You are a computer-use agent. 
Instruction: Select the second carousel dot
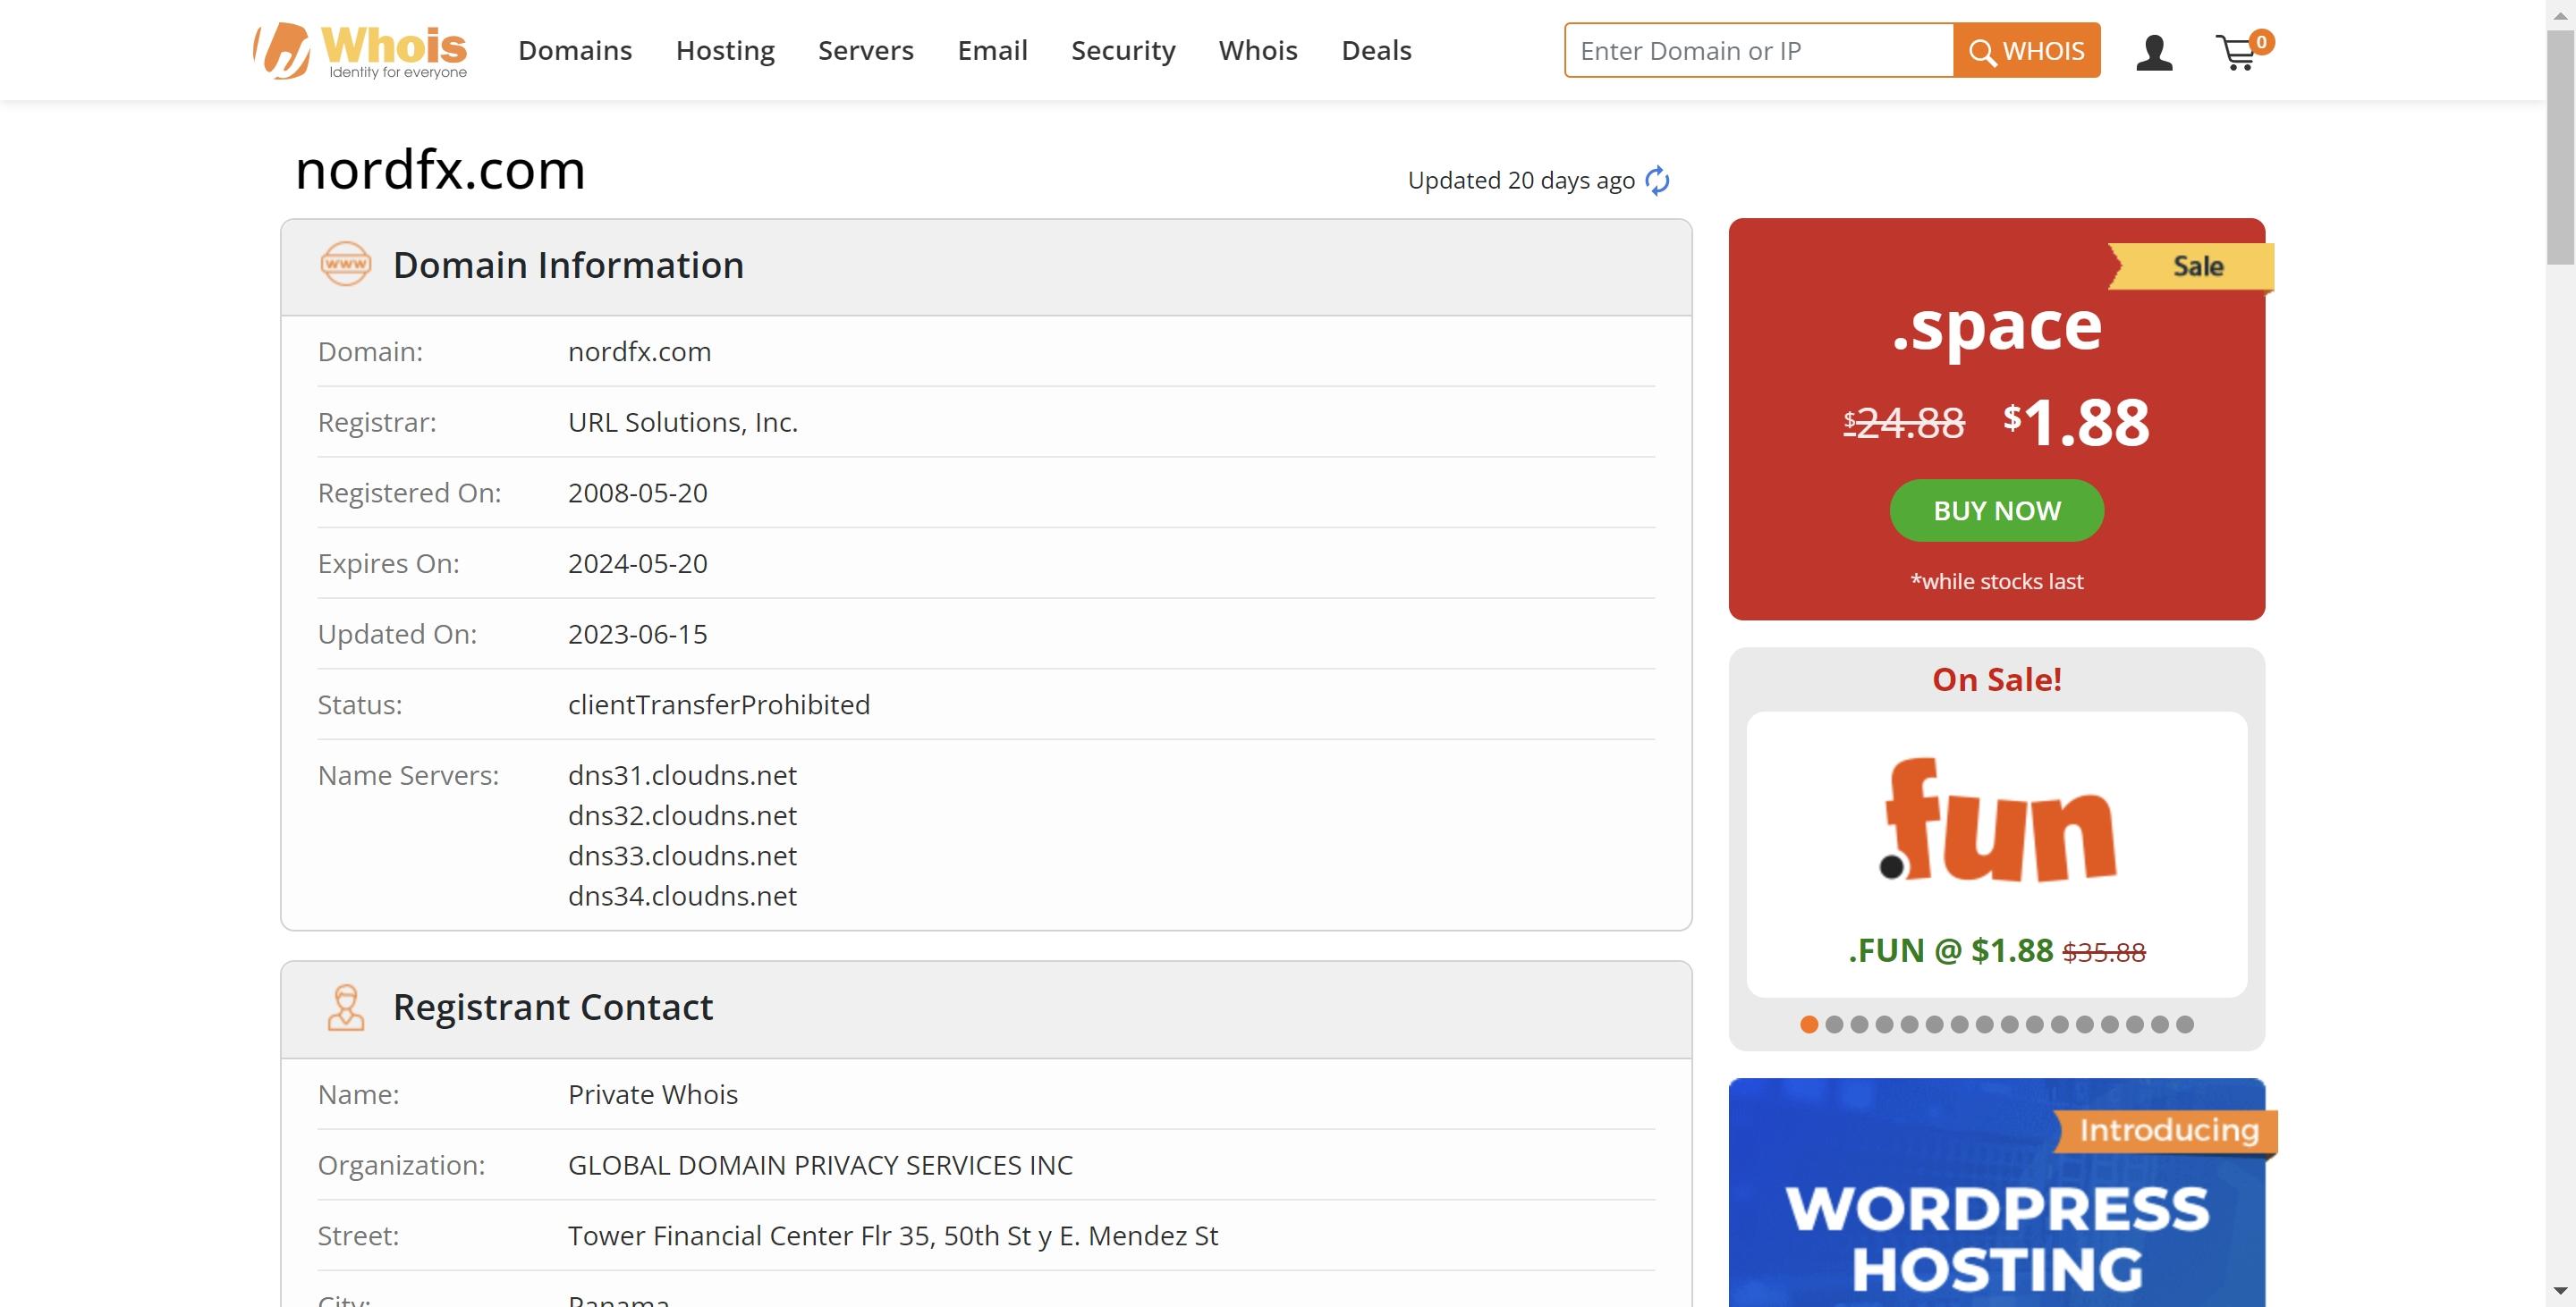pyautogui.click(x=1834, y=1025)
